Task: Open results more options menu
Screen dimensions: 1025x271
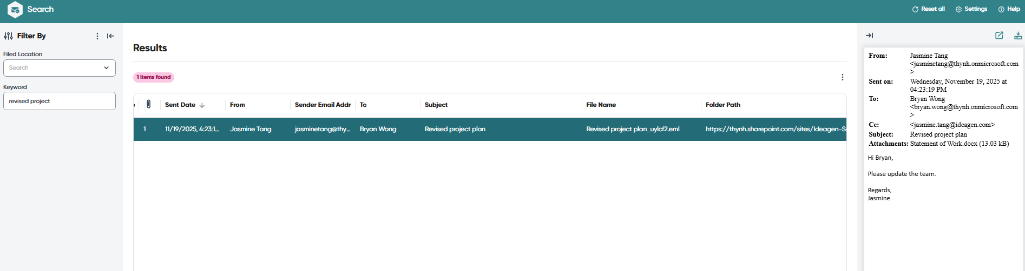Action: (842, 77)
